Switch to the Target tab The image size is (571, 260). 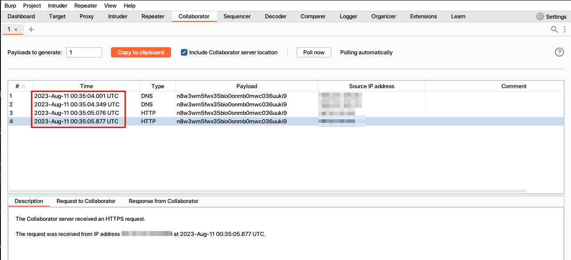pos(57,16)
